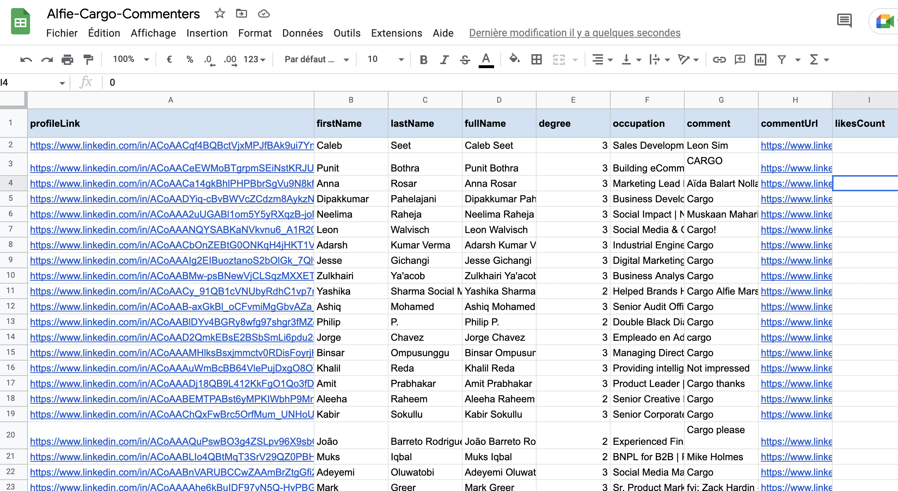
Task: Expand merge cells dropdown arrow
Action: [x=575, y=60]
